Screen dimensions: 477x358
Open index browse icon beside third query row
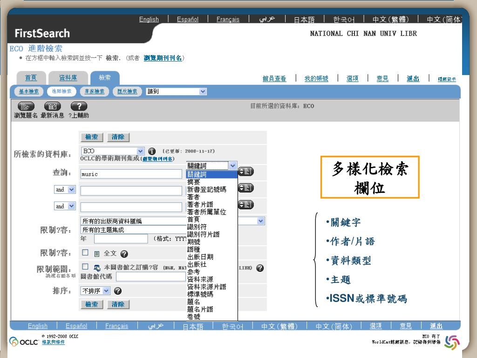245,205
